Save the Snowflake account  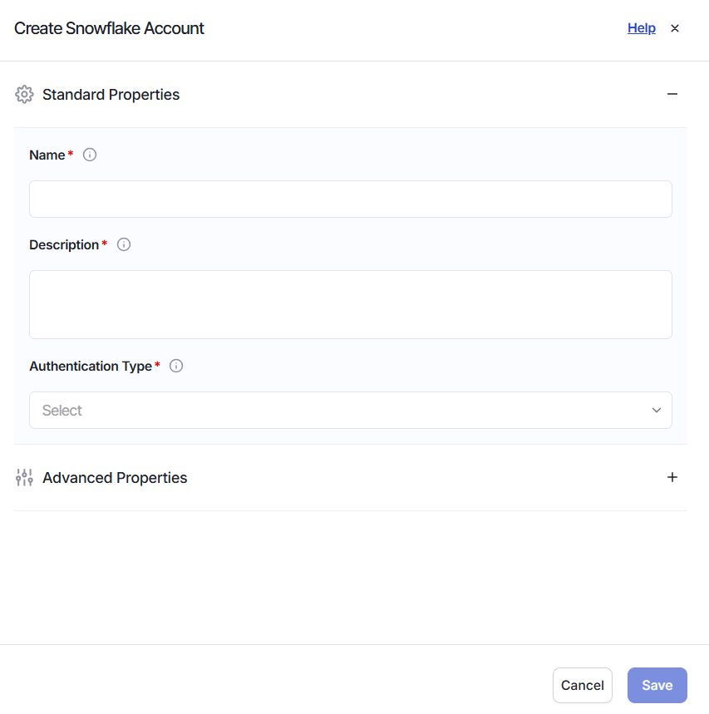point(657,685)
